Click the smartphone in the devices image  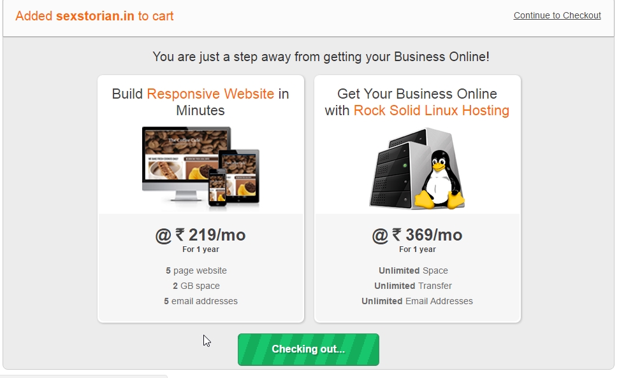tap(217, 187)
